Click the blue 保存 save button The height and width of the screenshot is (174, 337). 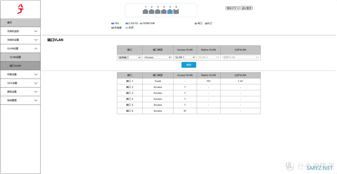pos(189,65)
